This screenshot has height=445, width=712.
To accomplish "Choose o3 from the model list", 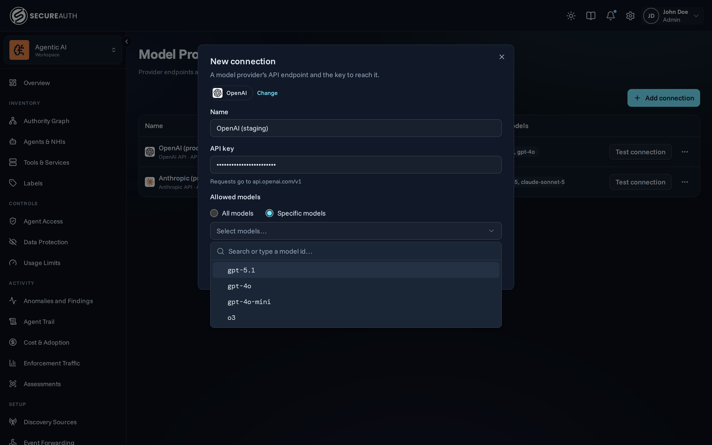I will 356,317.
